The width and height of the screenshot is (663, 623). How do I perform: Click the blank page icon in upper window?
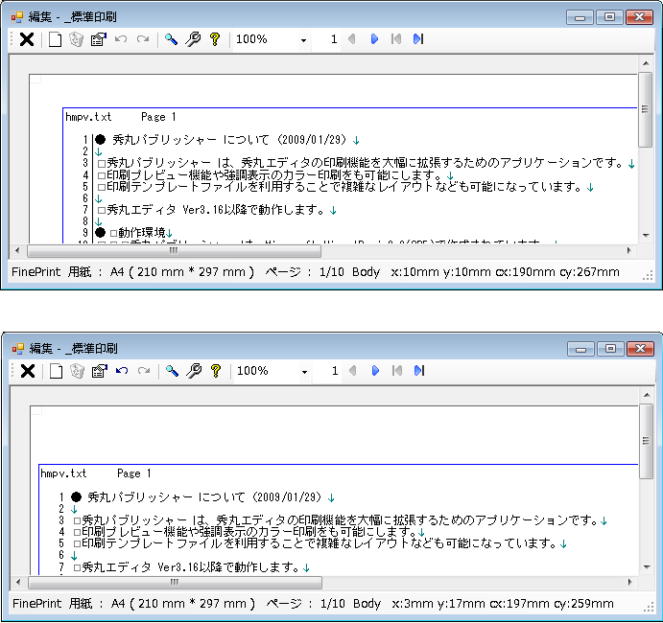coord(56,39)
